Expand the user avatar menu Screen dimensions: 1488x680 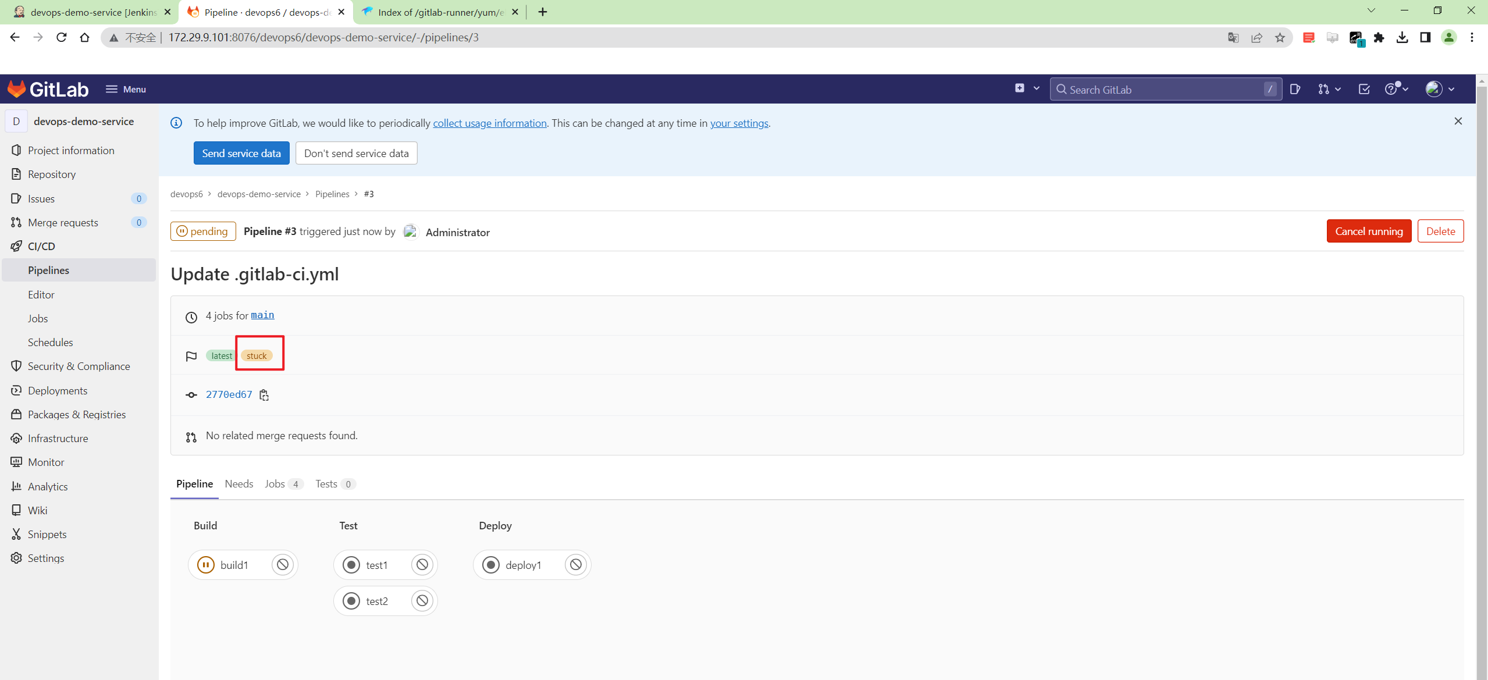coord(1440,89)
